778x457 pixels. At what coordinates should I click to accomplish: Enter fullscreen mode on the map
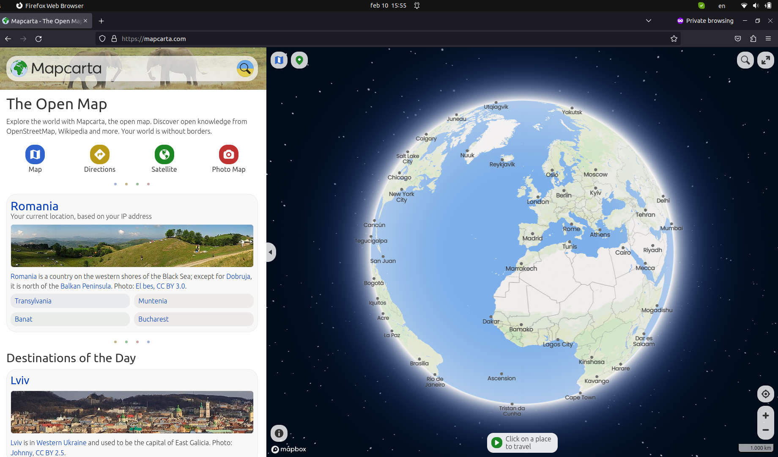pos(766,60)
